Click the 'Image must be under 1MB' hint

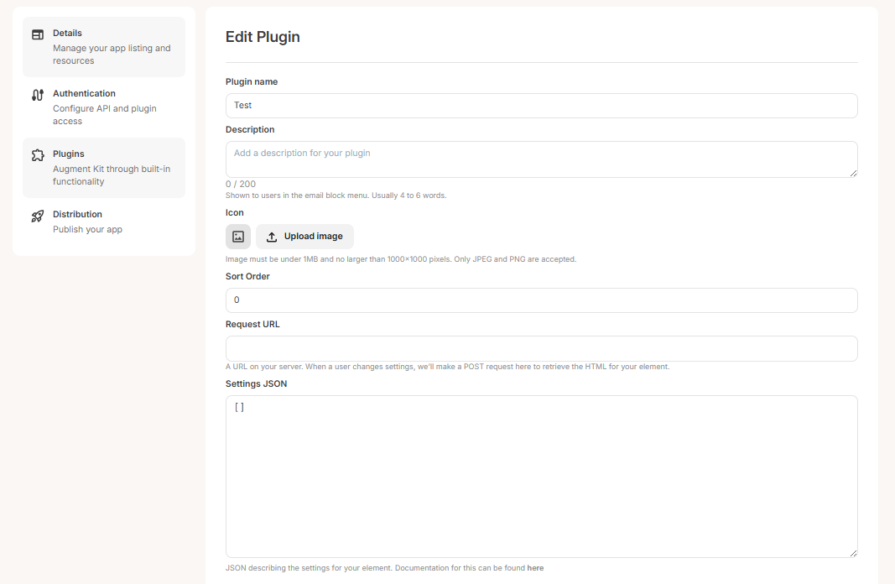pos(401,259)
